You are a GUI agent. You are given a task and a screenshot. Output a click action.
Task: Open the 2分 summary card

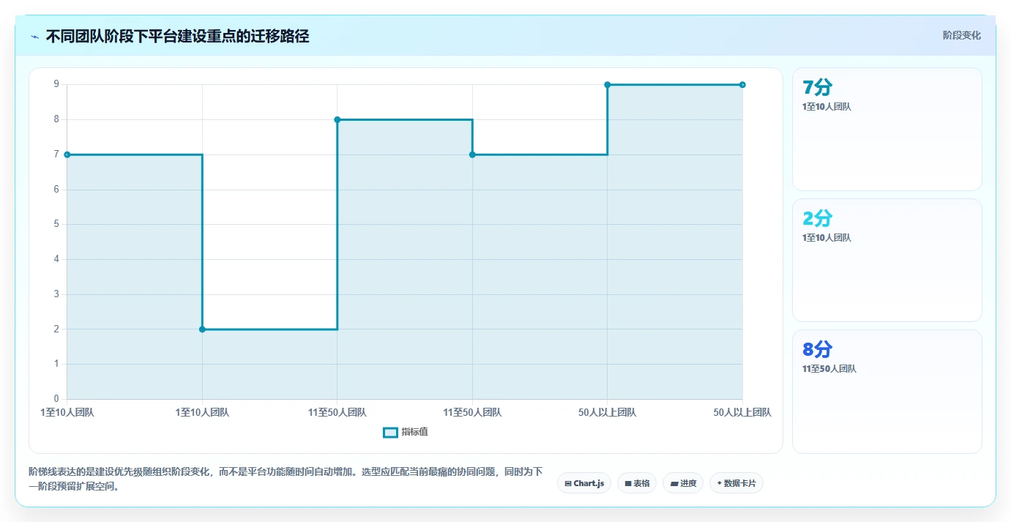point(887,260)
